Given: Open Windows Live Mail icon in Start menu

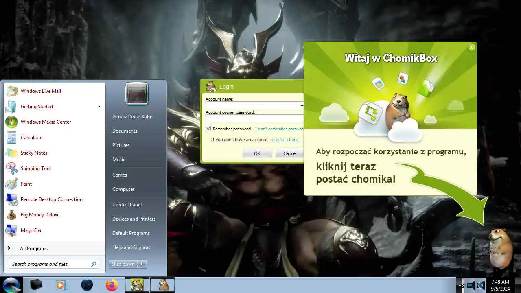Looking at the screenshot, I should tap(11, 91).
